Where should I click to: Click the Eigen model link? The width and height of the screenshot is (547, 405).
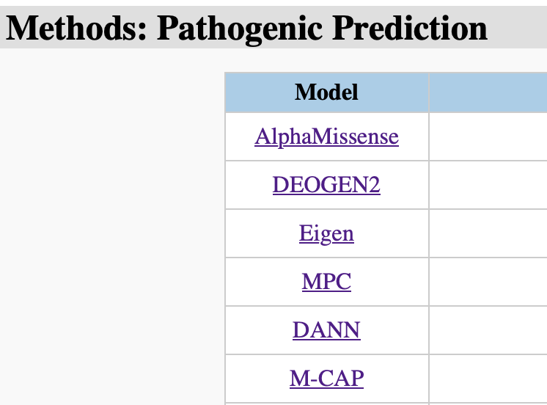pyautogui.click(x=326, y=233)
